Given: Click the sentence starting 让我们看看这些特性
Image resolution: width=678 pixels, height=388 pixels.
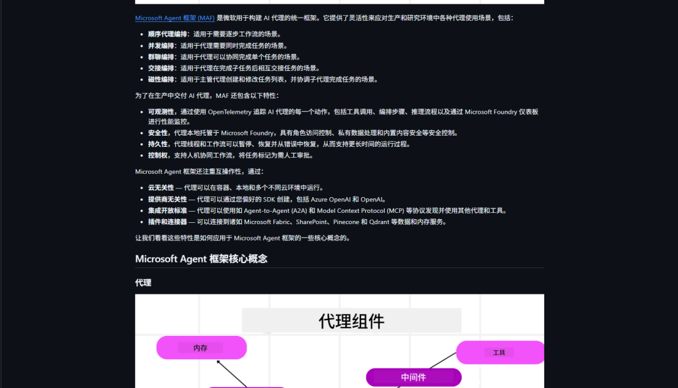Looking at the screenshot, I should pyautogui.click(x=242, y=238).
